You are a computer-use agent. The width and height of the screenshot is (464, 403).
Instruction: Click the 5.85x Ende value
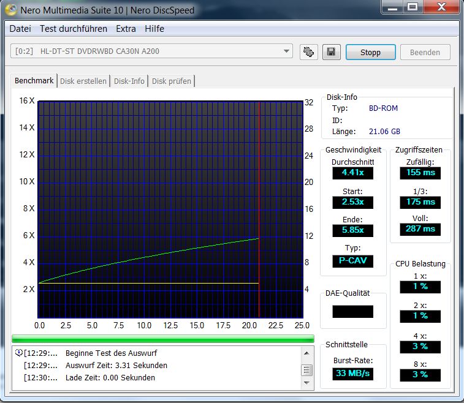click(x=352, y=230)
